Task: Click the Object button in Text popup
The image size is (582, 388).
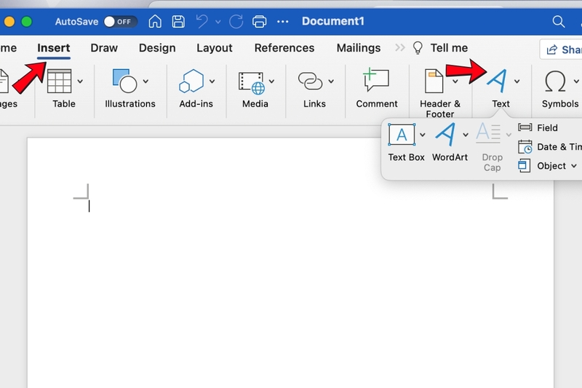Action: [x=542, y=165]
